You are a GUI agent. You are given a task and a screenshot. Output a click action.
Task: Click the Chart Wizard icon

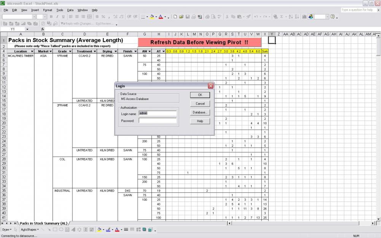click(x=304, y=16)
